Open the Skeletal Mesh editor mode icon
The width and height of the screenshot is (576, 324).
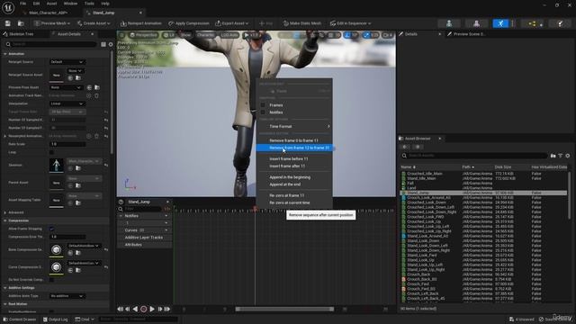tap(476, 23)
